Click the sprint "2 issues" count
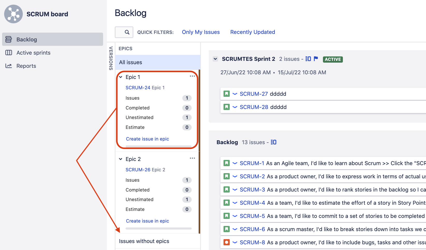The width and height of the screenshot is (426, 250). (289, 59)
